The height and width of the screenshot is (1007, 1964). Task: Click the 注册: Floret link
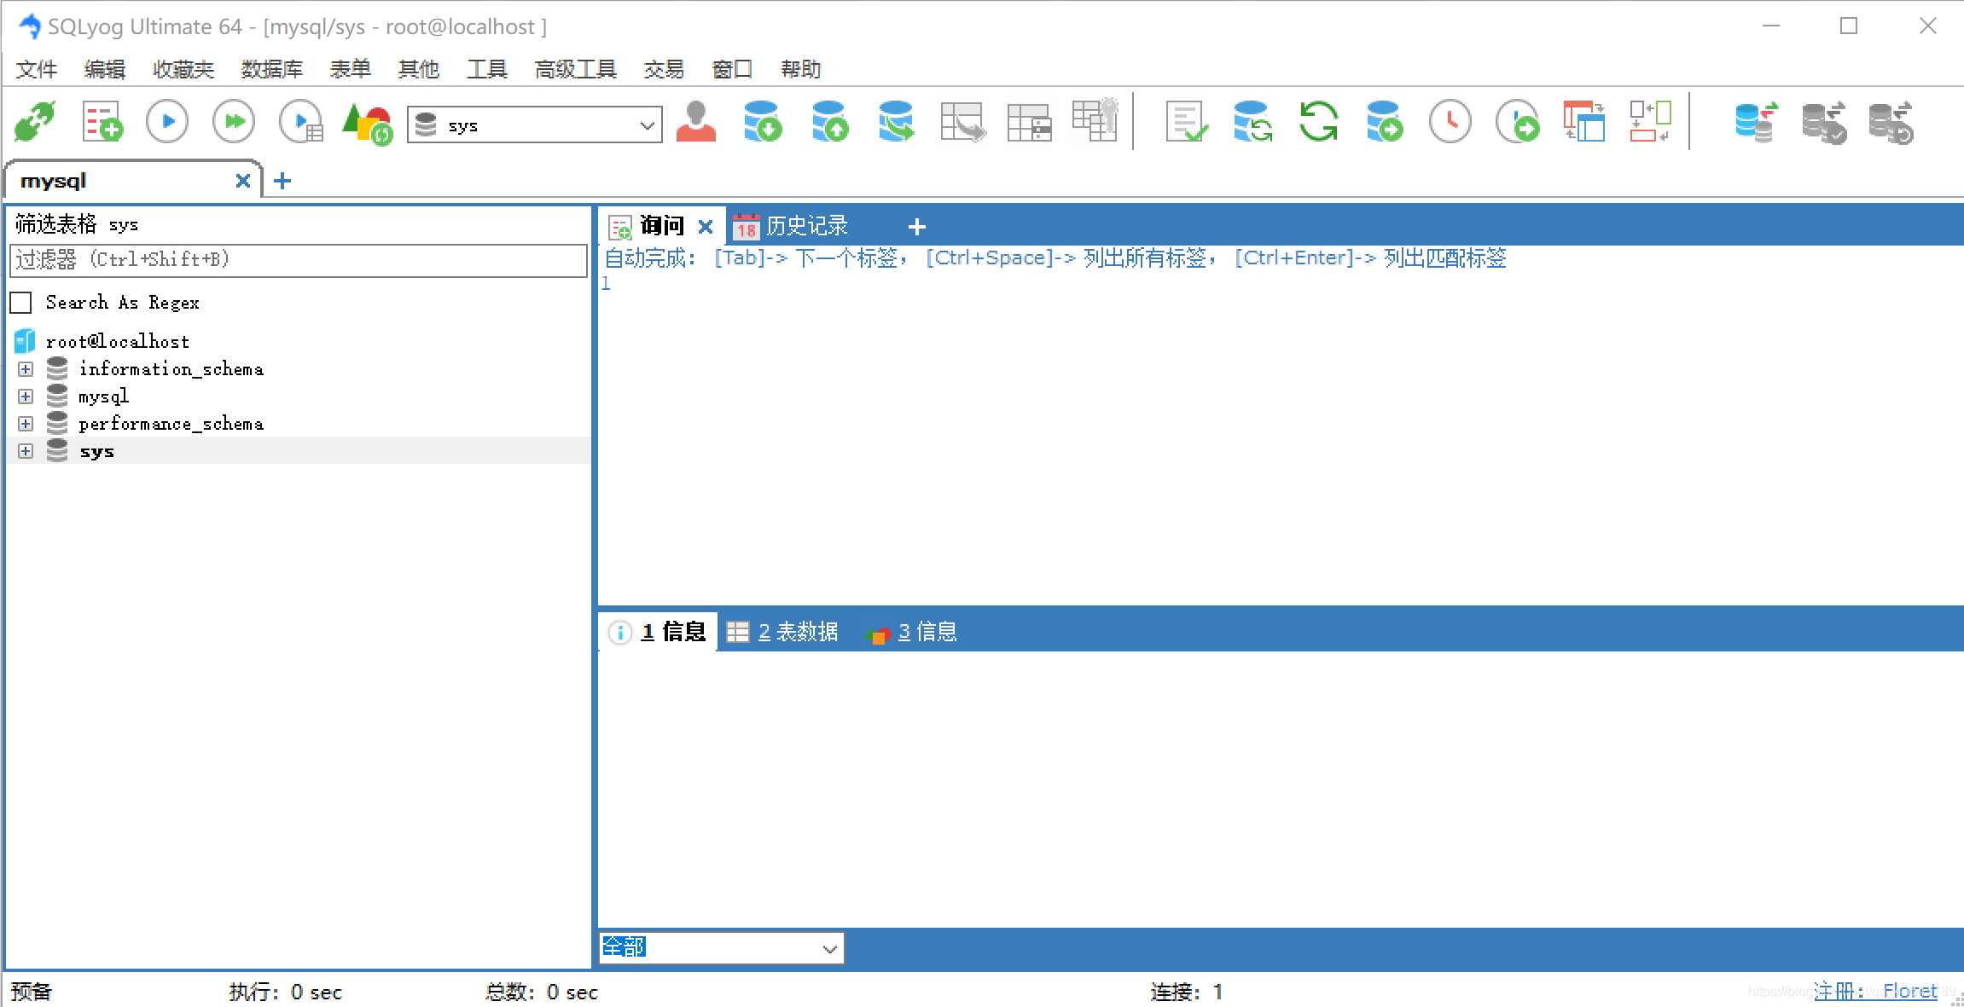point(1876,991)
